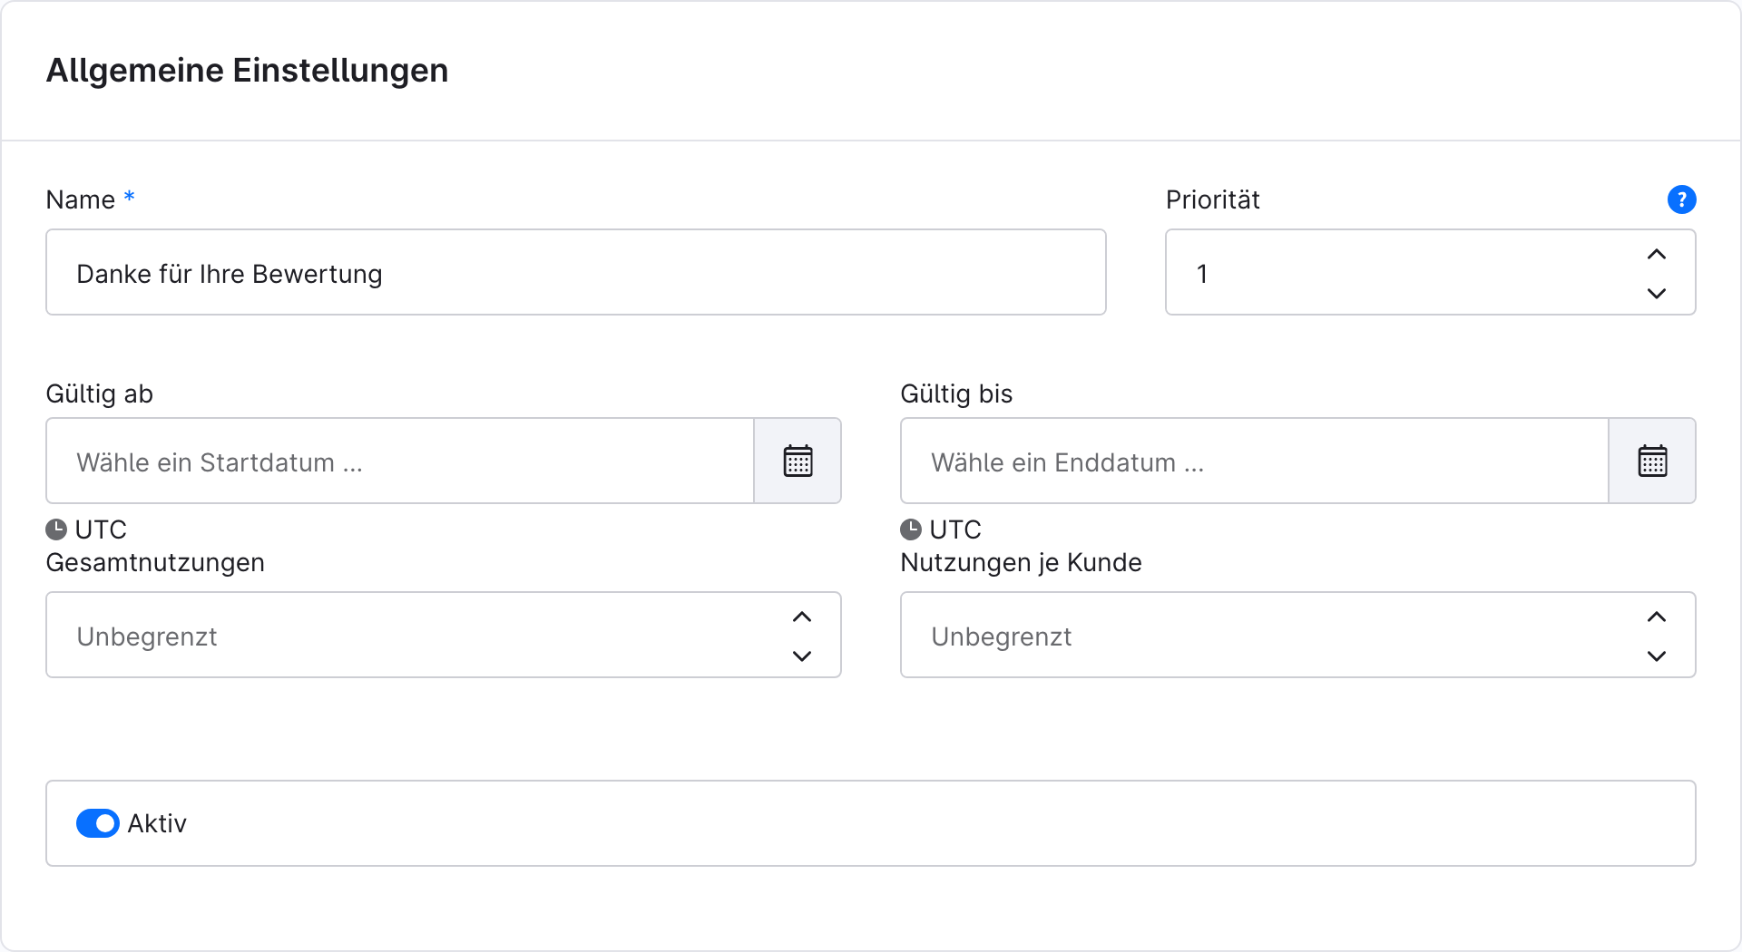Image resolution: width=1742 pixels, height=952 pixels.
Task: Click the Allgemeine Einstellungen heading
Action: [x=247, y=71]
